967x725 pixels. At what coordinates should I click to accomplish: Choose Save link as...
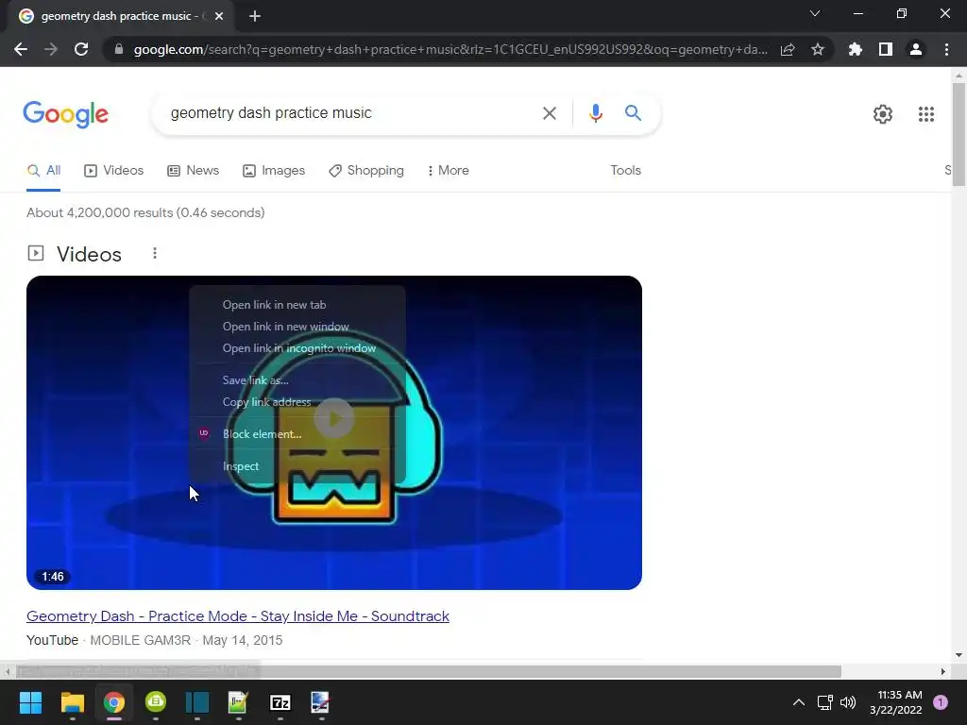point(297,380)
